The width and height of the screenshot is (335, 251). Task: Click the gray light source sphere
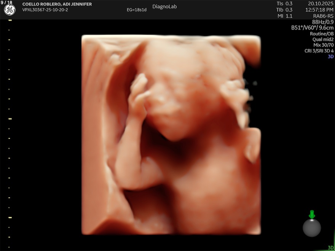(x=312, y=228)
